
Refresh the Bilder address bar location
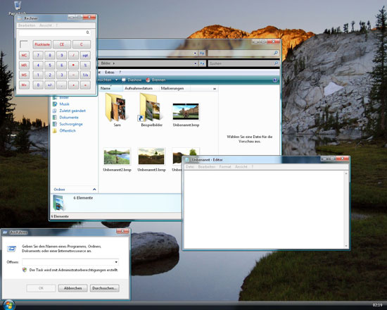(x=202, y=63)
